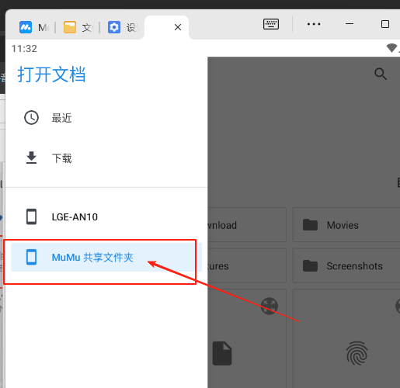Image resolution: width=400 pixels, height=388 pixels.
Task: Click the 打开文档 heading
Action: point(51,74)
